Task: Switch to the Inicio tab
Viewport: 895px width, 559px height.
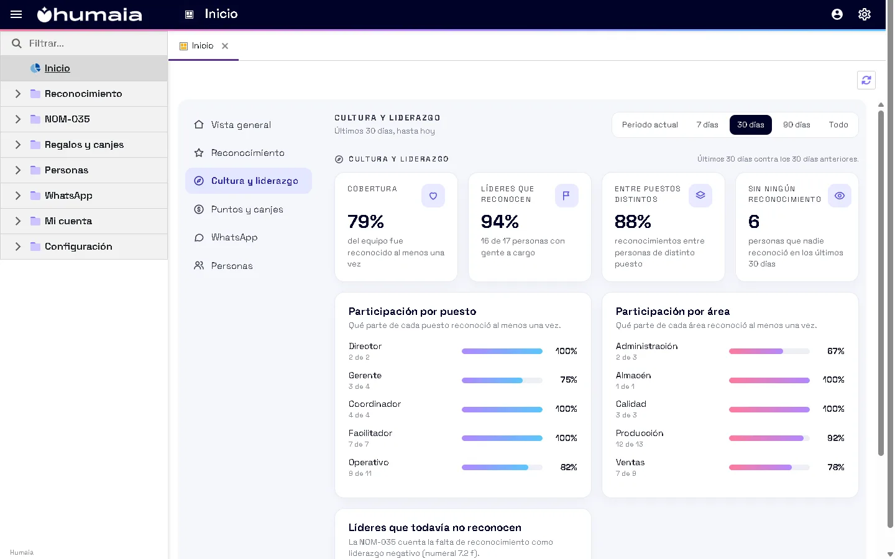Action: (203, 46)
